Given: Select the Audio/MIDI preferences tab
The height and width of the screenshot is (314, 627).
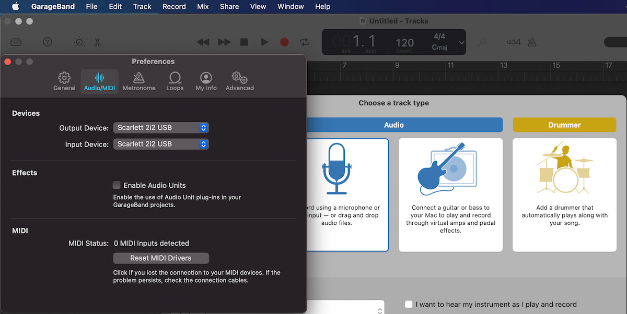Looking at the screenshot, I should (x=99, y=82).
